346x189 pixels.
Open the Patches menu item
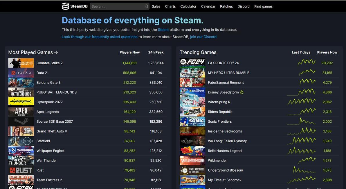tap(226, 6)
